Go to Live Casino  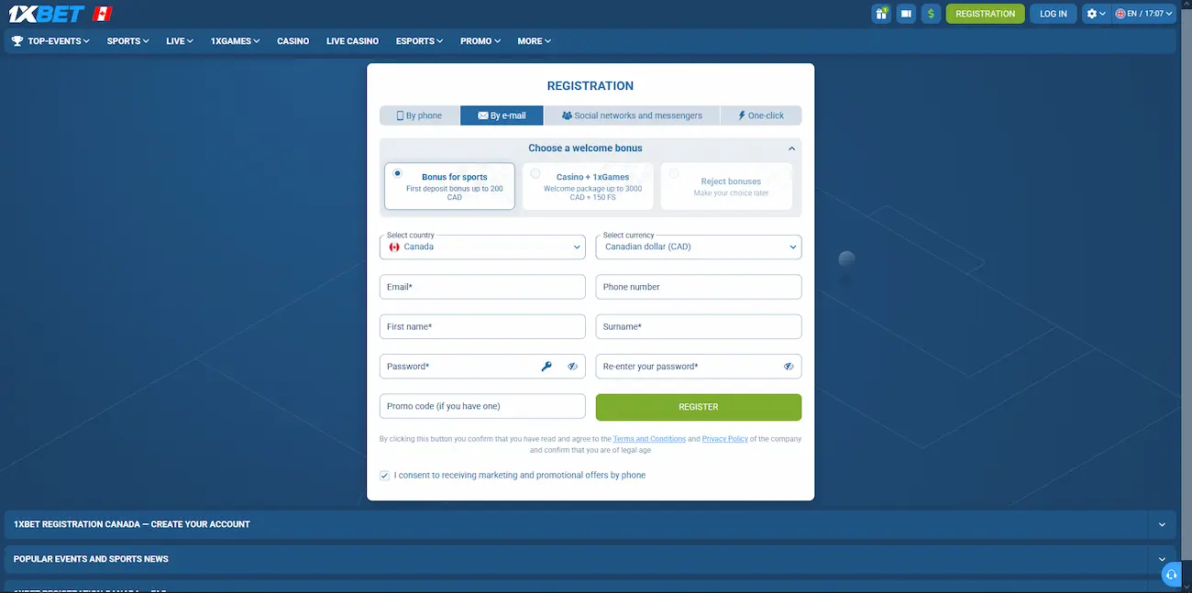point(352,41)
